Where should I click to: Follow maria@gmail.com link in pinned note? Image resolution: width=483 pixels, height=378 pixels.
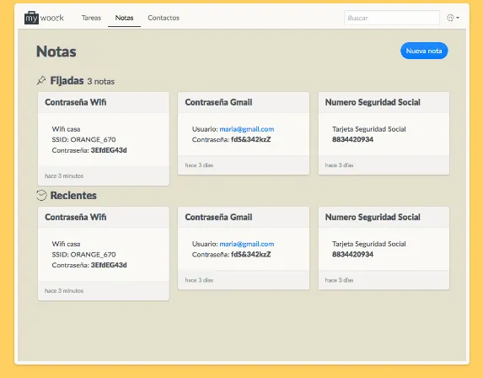click(247, 129)
